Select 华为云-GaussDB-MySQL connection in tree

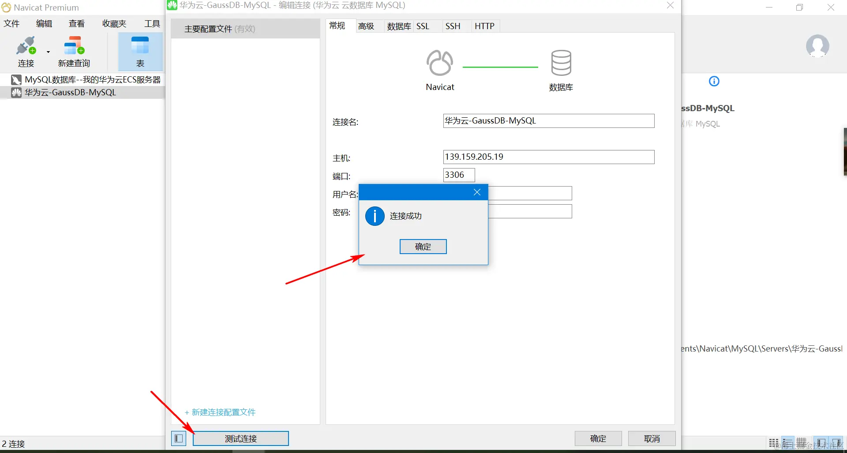coord(70,93)
